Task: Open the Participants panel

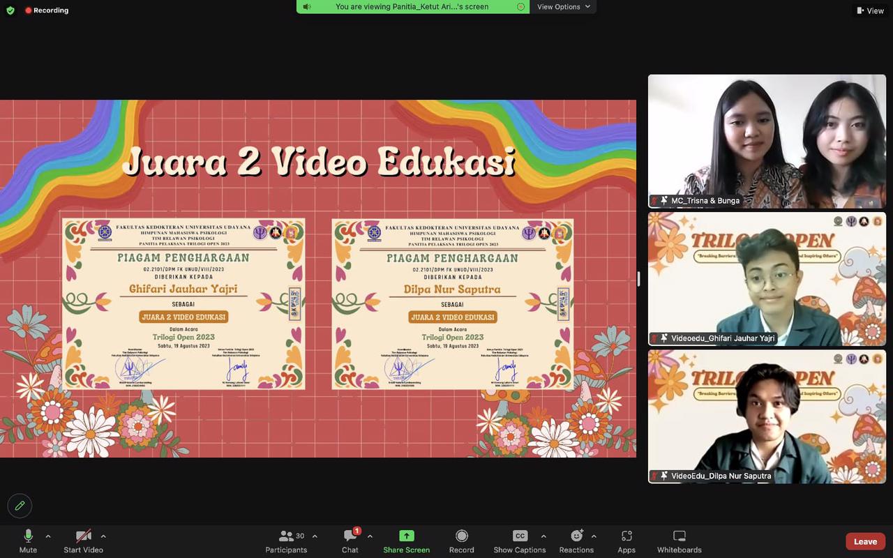Action: coord(286,541)
